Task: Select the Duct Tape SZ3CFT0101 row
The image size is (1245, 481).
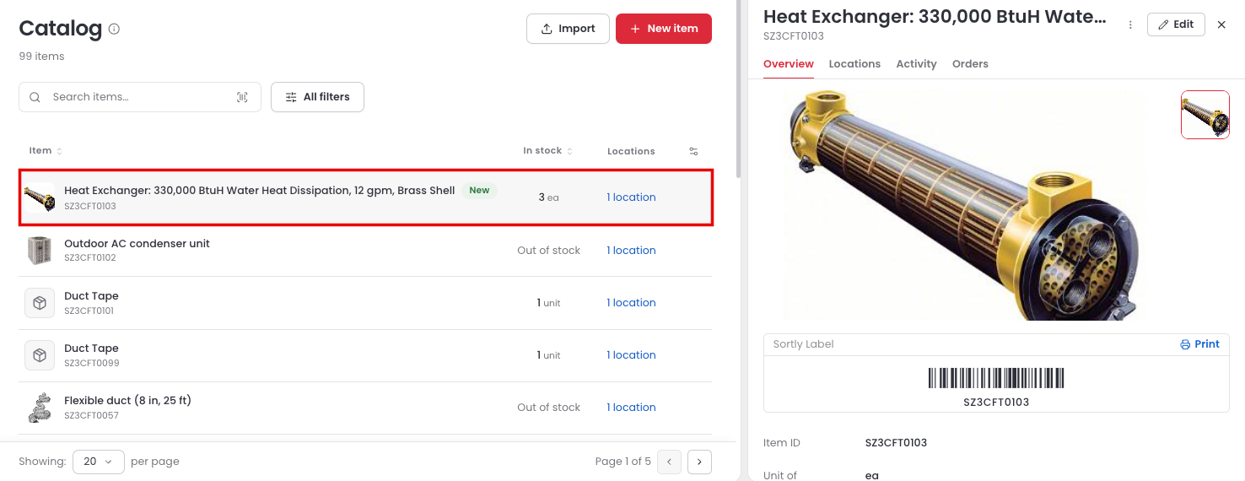Action: [x=365, y=303]
